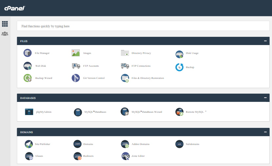Collapse the DATABASES section

[x=265, y=98]
